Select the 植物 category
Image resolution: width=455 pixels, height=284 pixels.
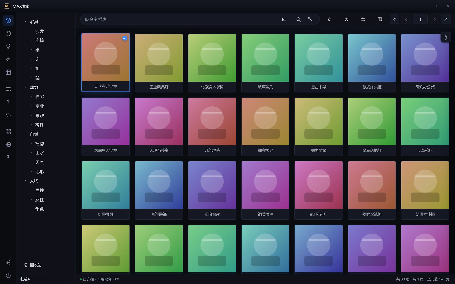(40, 144)
